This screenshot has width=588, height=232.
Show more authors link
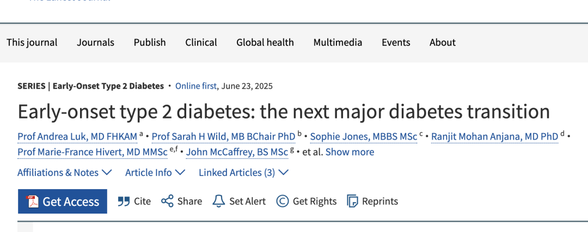(x=350, y=152)
